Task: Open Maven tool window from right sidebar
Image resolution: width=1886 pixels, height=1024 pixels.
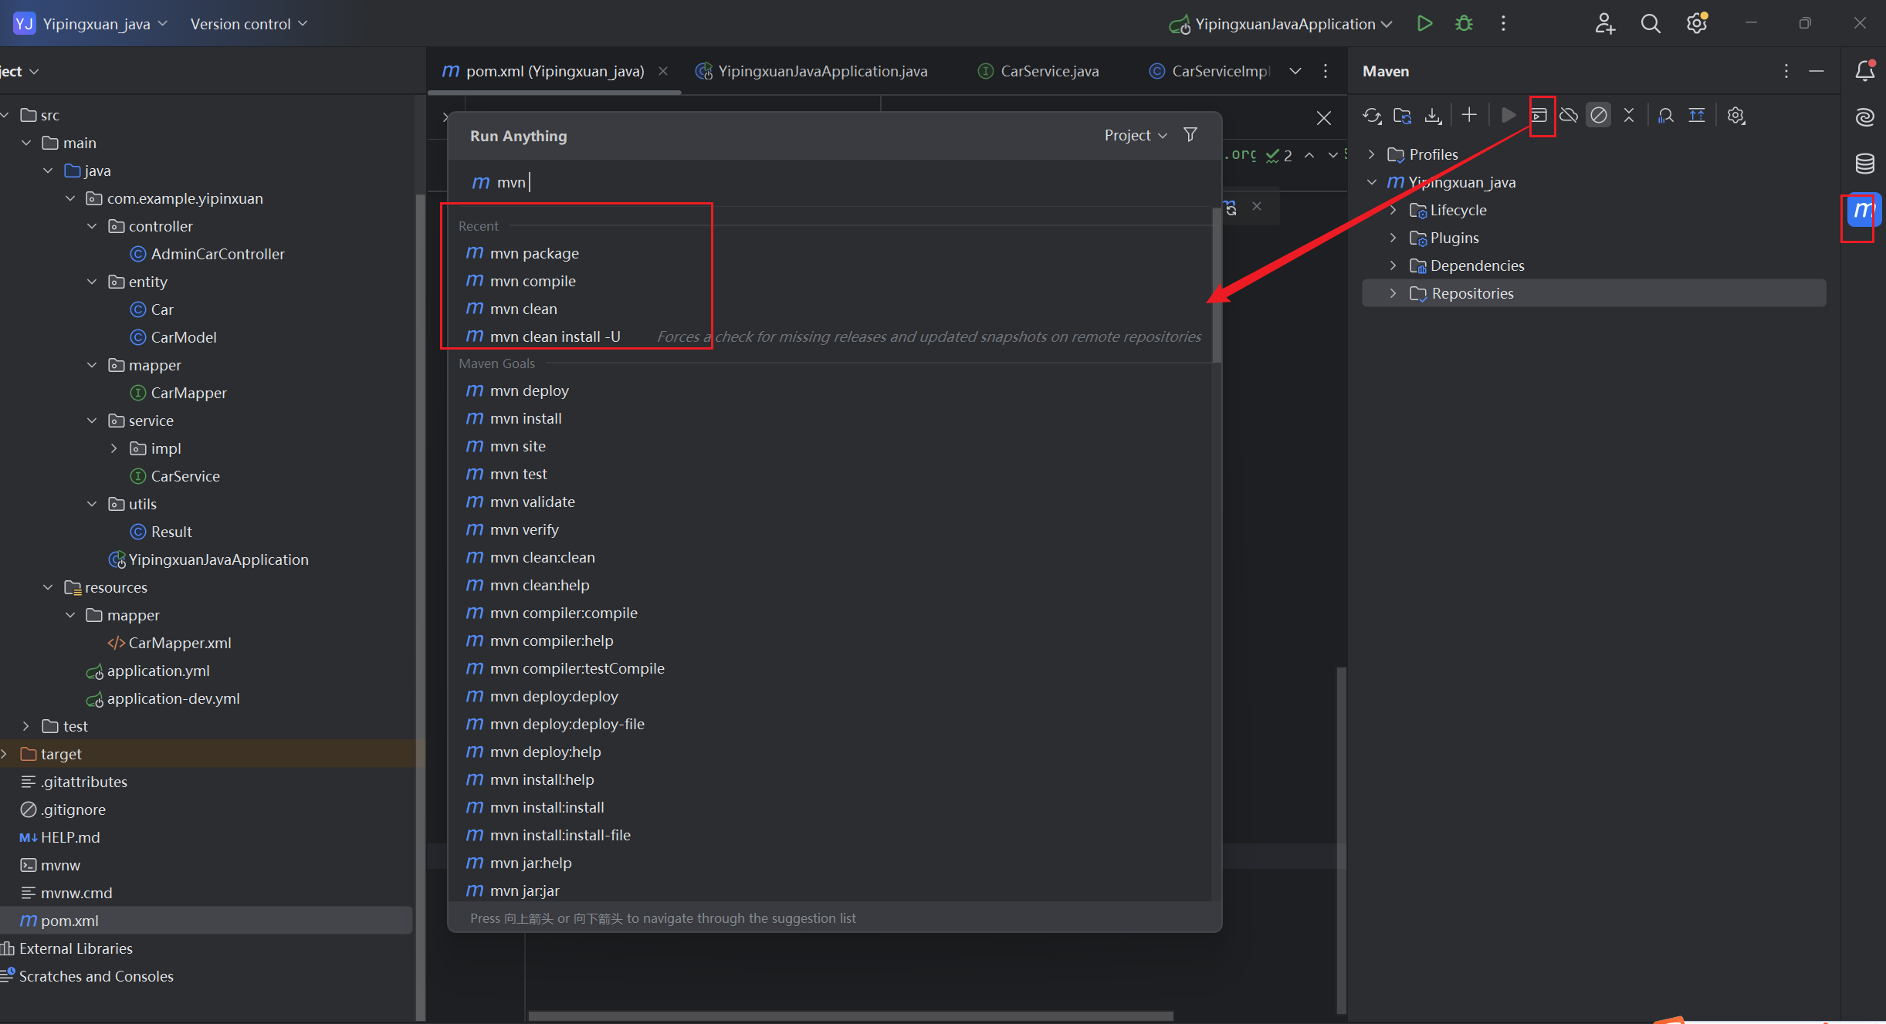Action: pos(1863,210)
